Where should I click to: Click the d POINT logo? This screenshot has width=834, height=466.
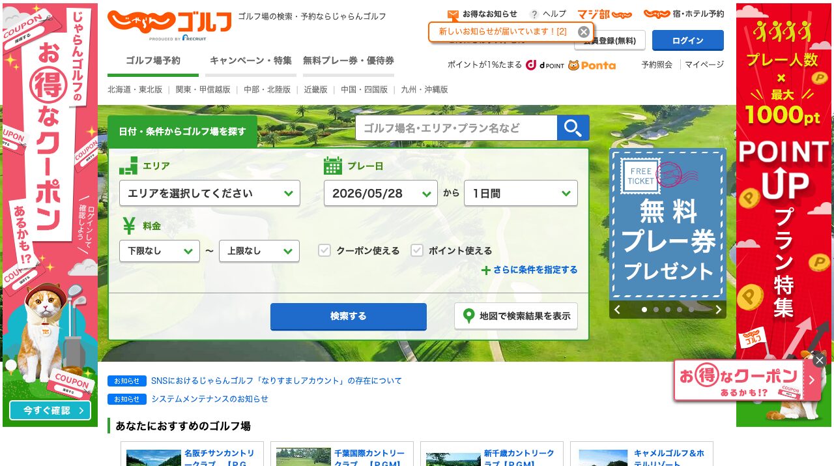(x=545, y=65)
